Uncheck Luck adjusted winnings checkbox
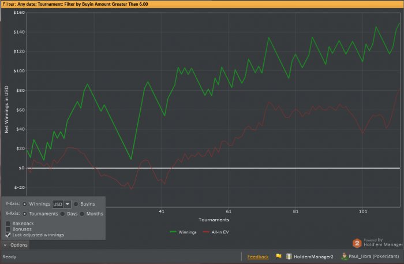 coord(8,235)
